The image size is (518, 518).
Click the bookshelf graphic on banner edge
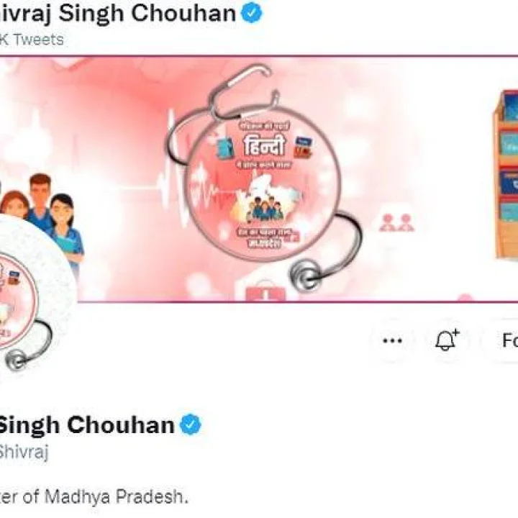coord(506,174)
